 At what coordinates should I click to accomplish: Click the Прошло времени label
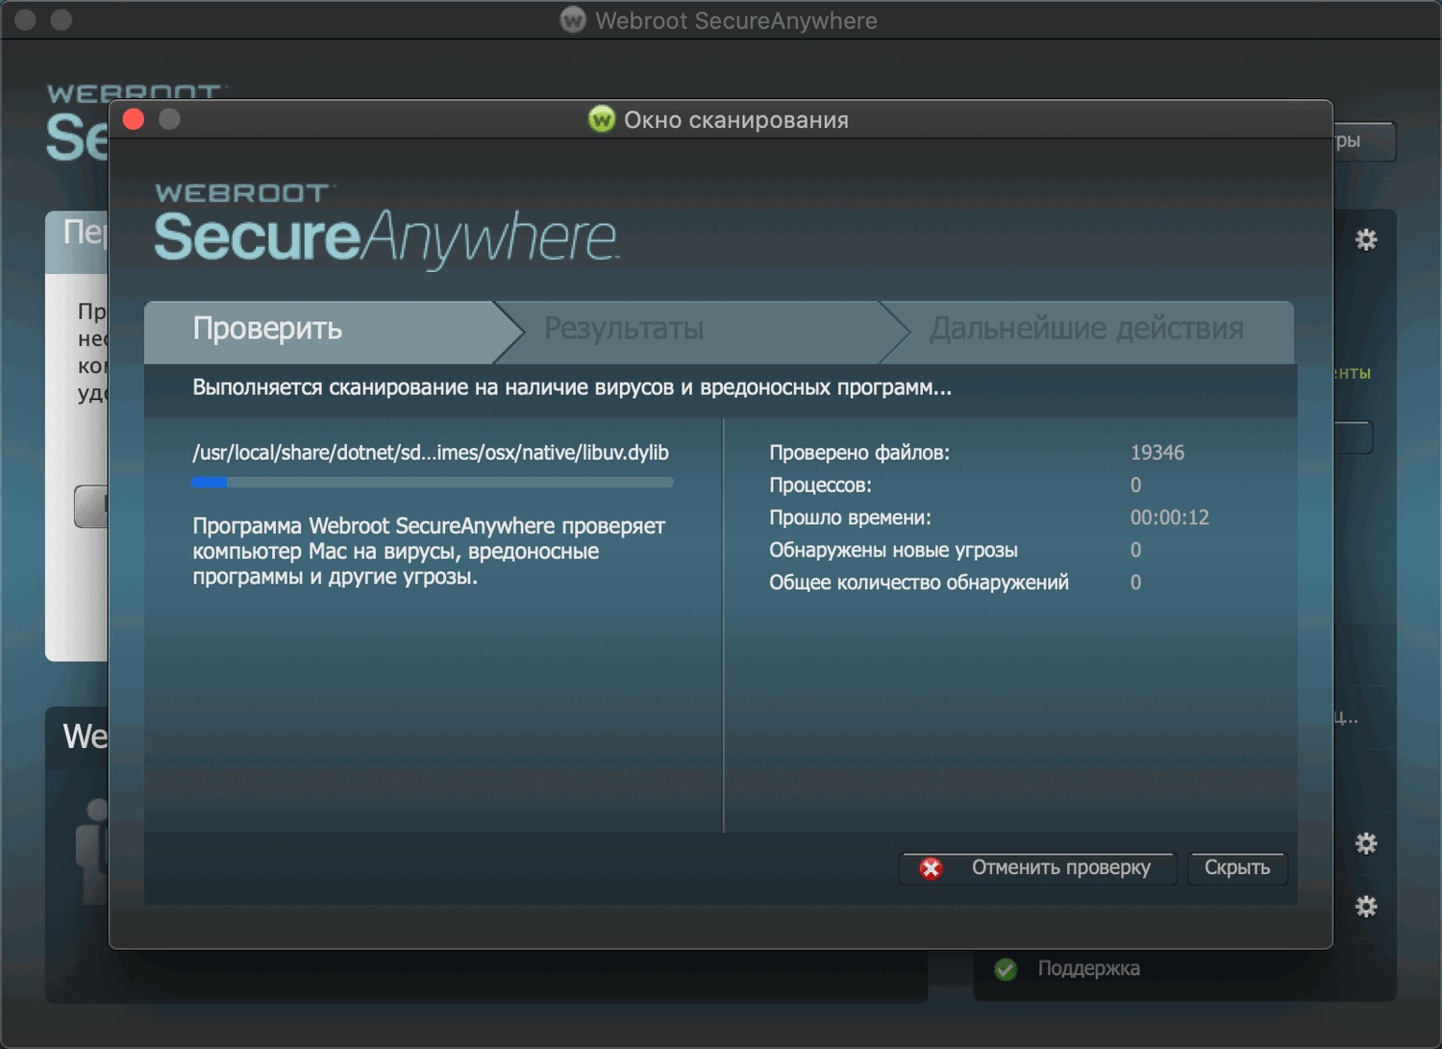pyautogui.click(x=850, y=517)
